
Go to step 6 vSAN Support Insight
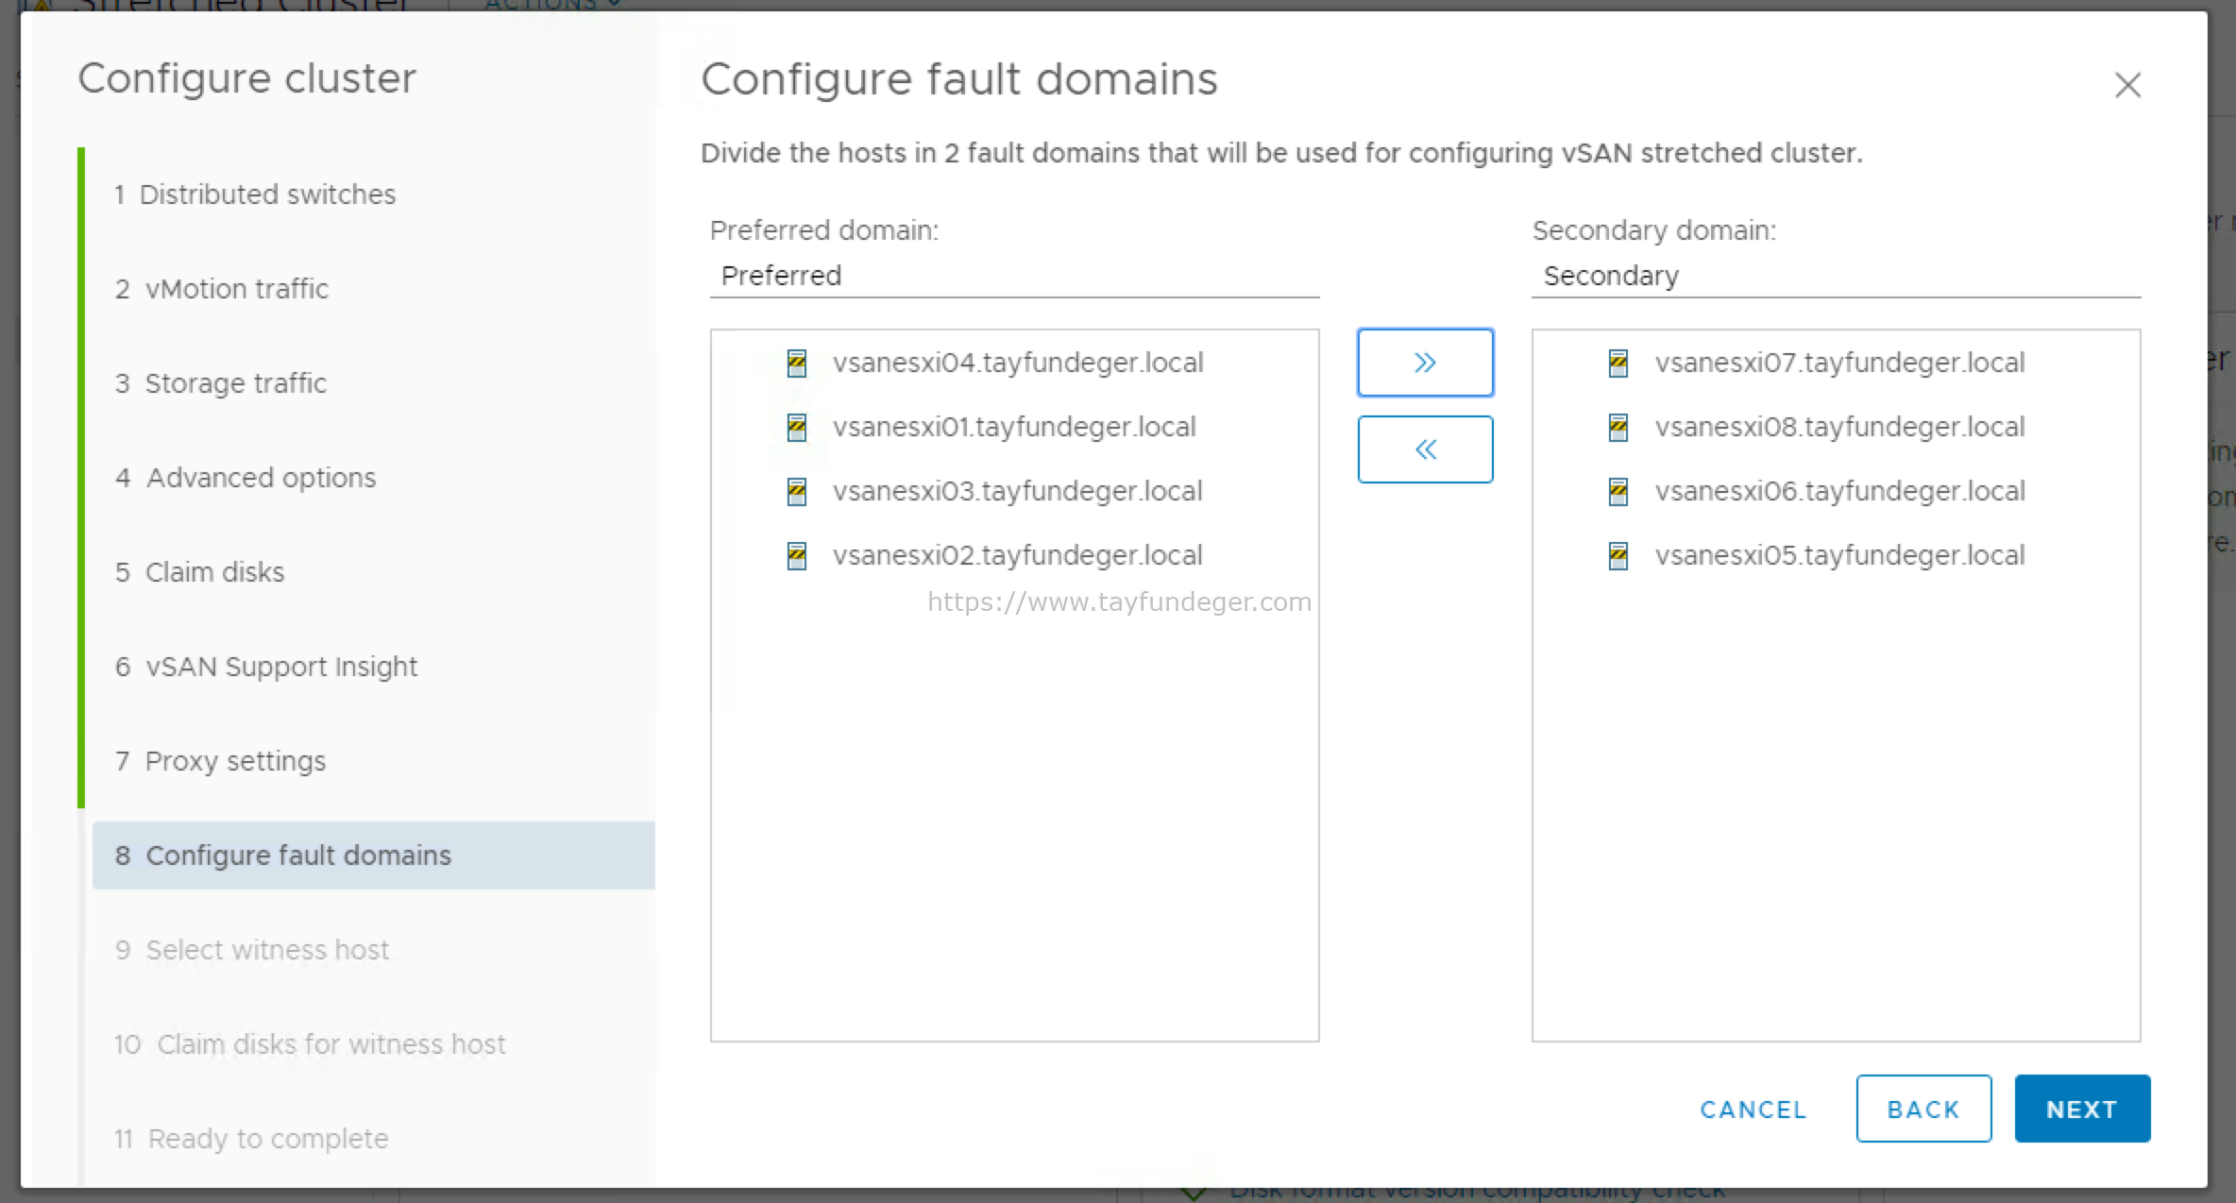click(x=266, y=667)
